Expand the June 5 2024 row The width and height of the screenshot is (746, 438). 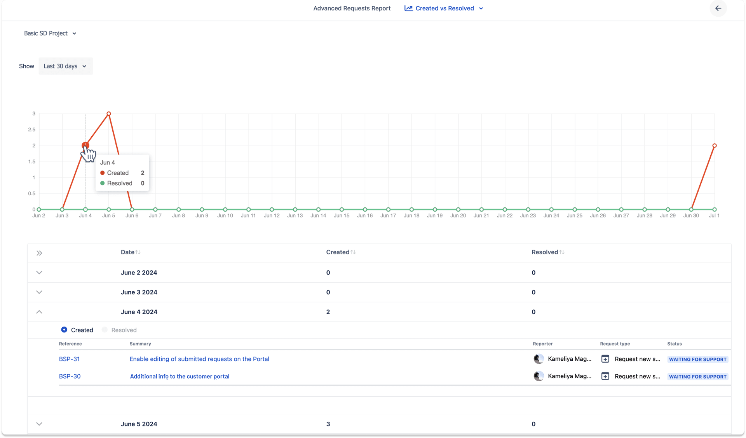tap(39, 424)
